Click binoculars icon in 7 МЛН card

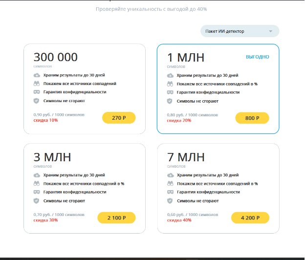(170, 184)
